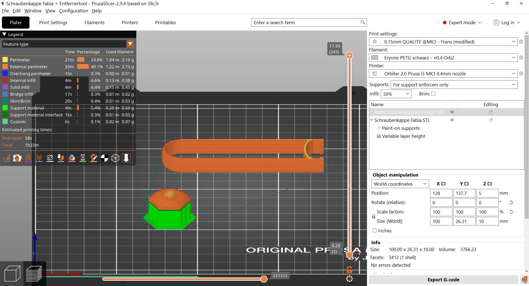Select Variable layer height in object list
This screenshot has width=529, height=286.
pyautogui.click(x=403, y=136)
